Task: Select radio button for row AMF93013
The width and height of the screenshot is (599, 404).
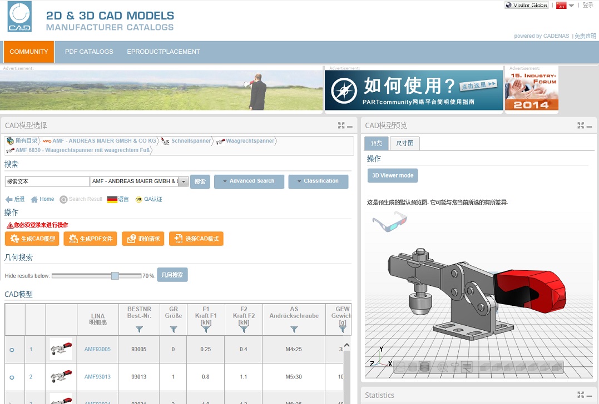Action: click(x=12, y=377)
